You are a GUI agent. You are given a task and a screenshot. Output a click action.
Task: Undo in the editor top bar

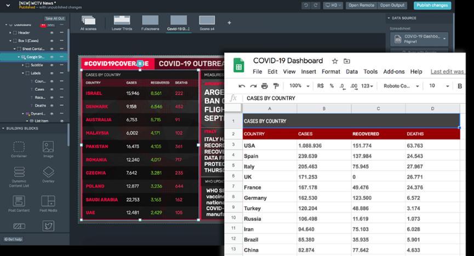point(306,5)
